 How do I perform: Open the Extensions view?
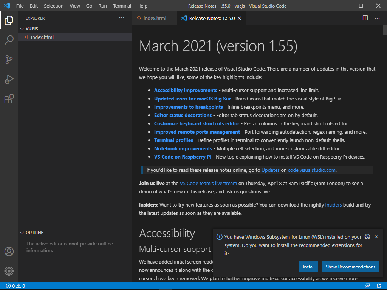pos(9,99)
